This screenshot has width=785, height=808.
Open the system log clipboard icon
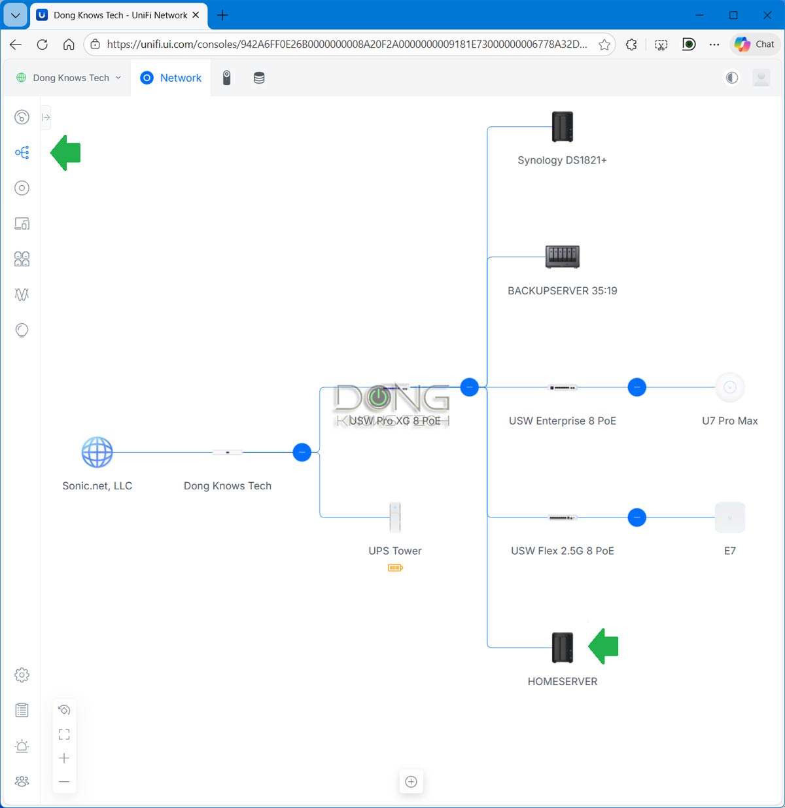pyautogui.click(x=22, y=710)
